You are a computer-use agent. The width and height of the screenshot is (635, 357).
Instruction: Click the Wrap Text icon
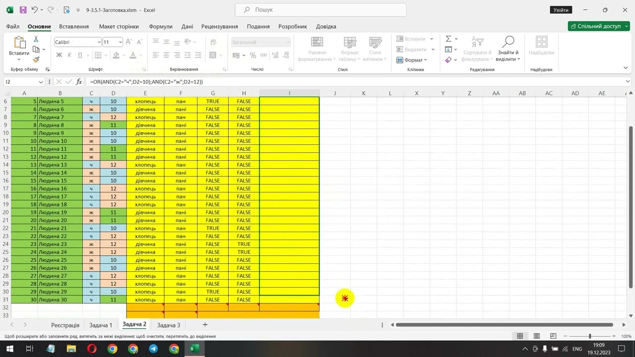[x=213, y=42]
